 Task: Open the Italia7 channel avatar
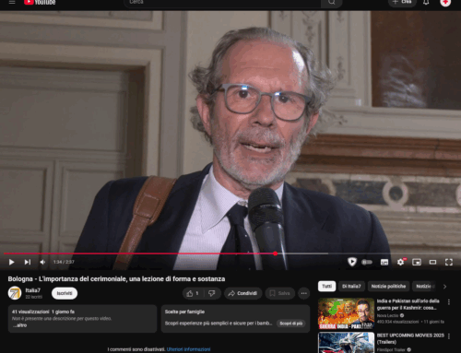(15, 293)
